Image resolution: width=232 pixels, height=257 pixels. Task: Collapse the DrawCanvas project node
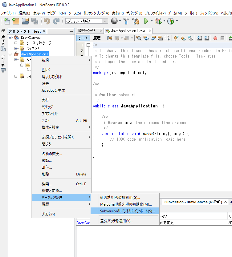tap(10, 37)
